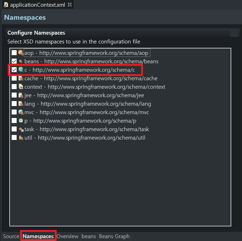Uncheck the c namespace checkbox
Viewport: 242px width, 241px height.
click(x=14, y=70)
